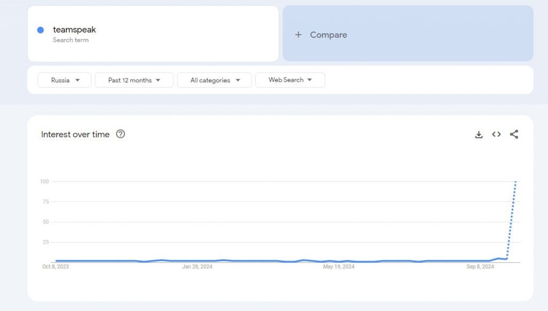
Task: Expand the Past 12 months time range
Action: pos(134,80)
